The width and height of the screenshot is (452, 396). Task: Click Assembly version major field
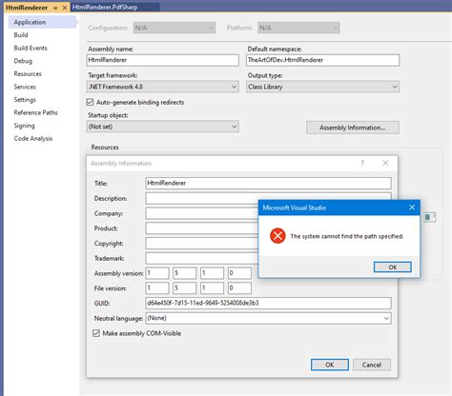coord(157,273)
